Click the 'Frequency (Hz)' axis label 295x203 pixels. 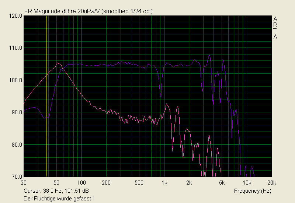point(253,191)
